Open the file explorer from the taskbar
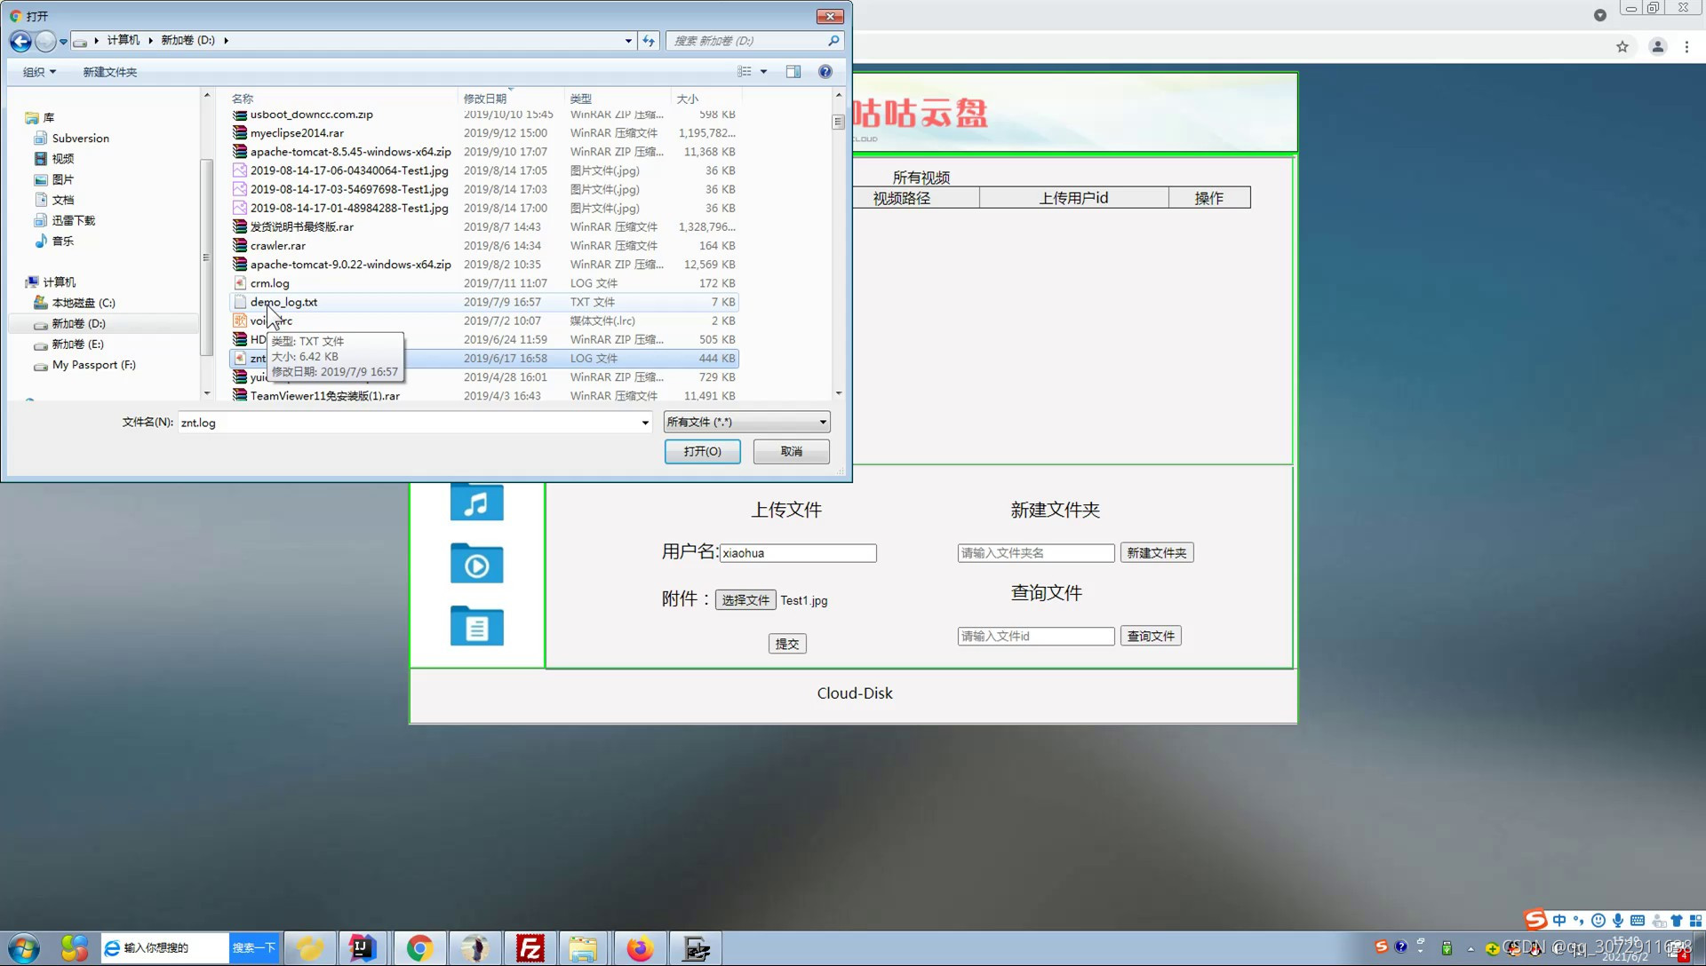The width and height of the screenshot is (1706, 966). [x=584, y=948]
